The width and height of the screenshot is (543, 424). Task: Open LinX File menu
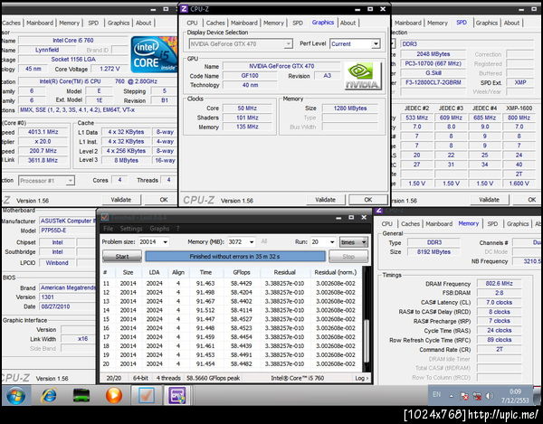point(108,228)
